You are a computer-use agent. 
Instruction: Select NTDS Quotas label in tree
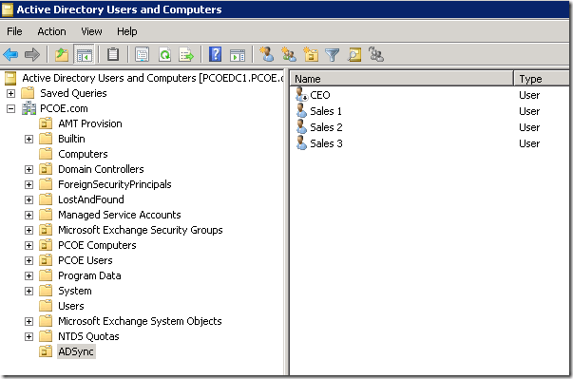pyautogui.click(x=88, y=336)
